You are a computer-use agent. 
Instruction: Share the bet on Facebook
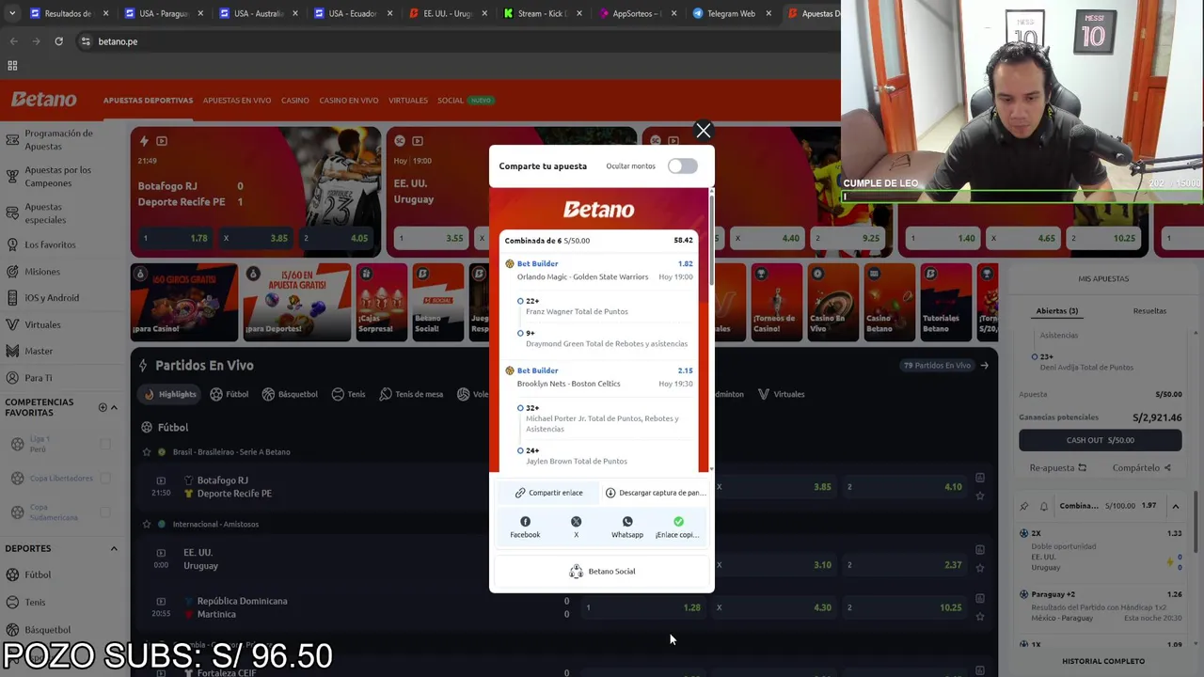525,527
